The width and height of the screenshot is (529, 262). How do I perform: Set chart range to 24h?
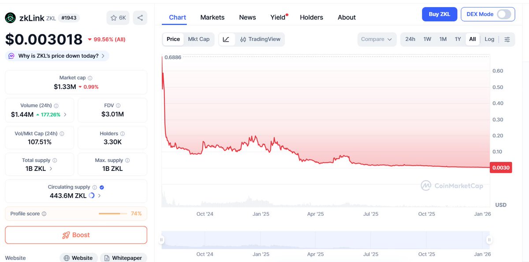coord(410,39)
